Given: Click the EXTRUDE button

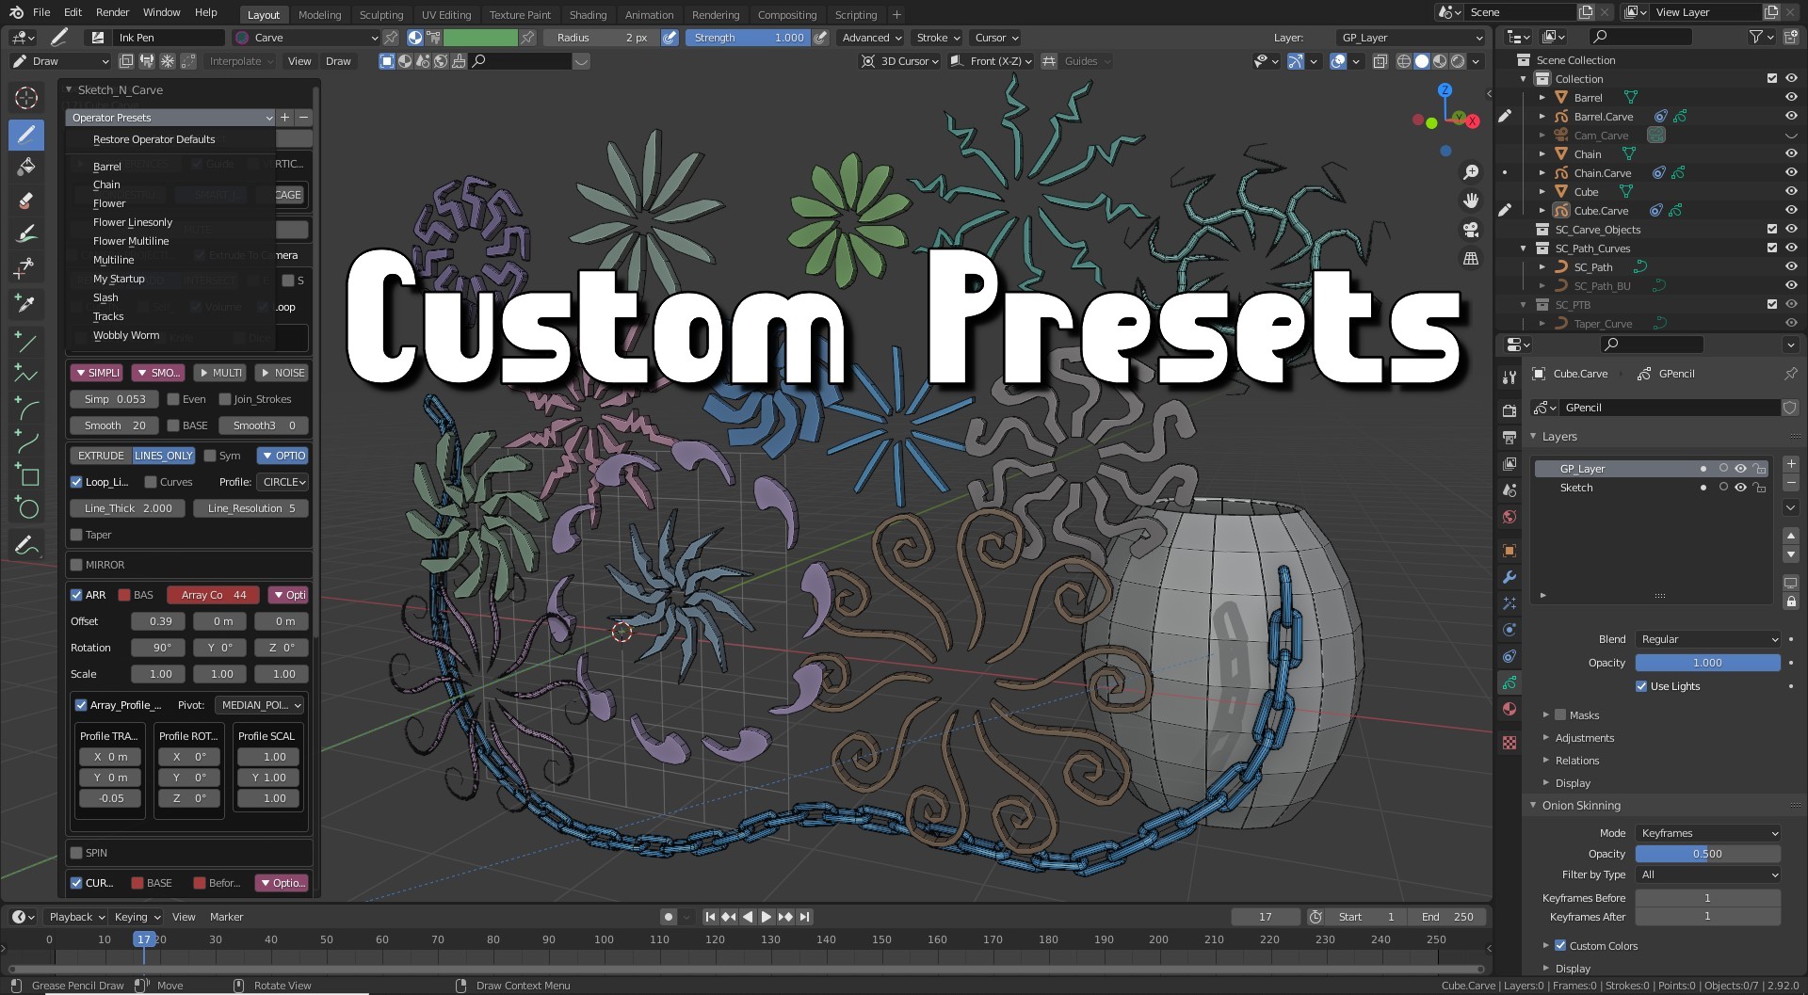Looking at the screenshot, I should pos(101,456).
